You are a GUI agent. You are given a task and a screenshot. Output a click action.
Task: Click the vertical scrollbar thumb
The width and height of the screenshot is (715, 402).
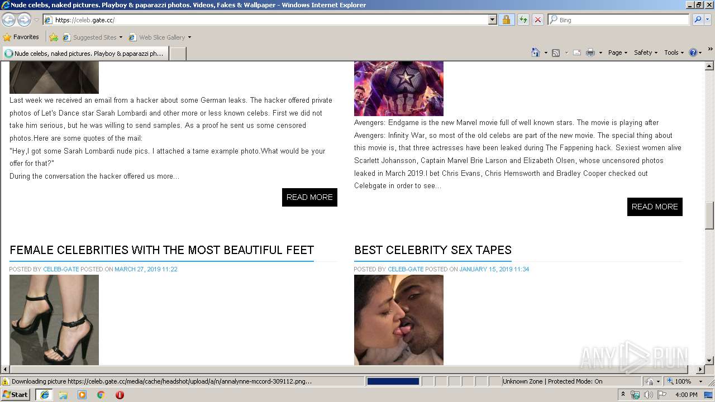click(709, 216)
